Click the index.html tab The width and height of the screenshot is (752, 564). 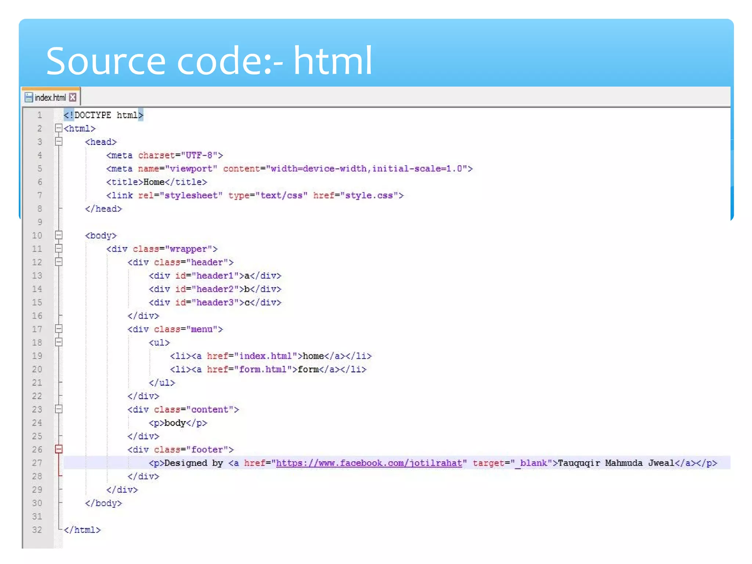coord(50,97)
